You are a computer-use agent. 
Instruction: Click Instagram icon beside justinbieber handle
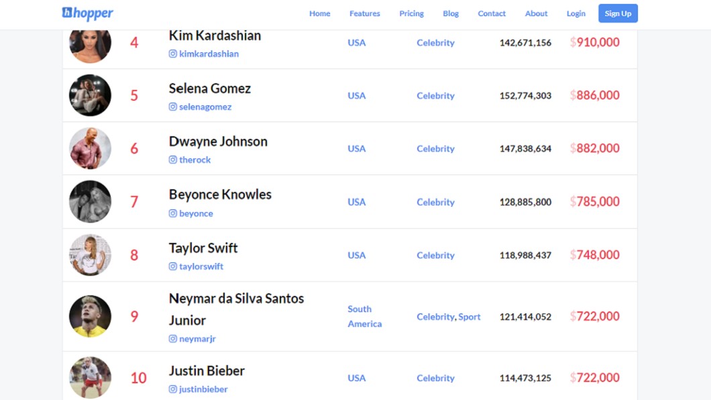[x=173, y=389]
